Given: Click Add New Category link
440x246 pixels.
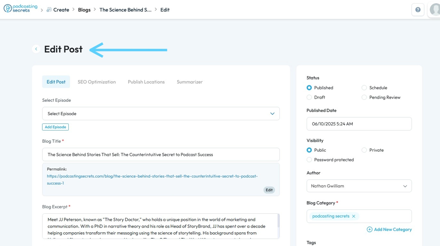Looking at the screenshot, I should [392, 229].
